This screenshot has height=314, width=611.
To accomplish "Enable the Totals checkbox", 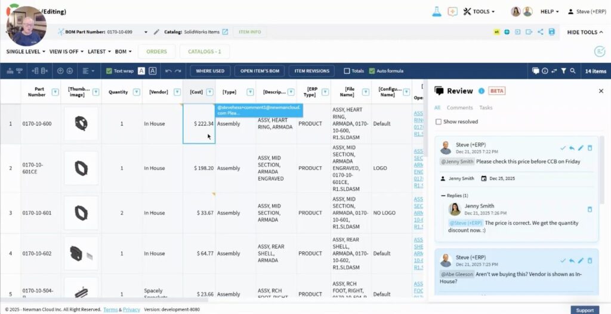I will 347,71.
